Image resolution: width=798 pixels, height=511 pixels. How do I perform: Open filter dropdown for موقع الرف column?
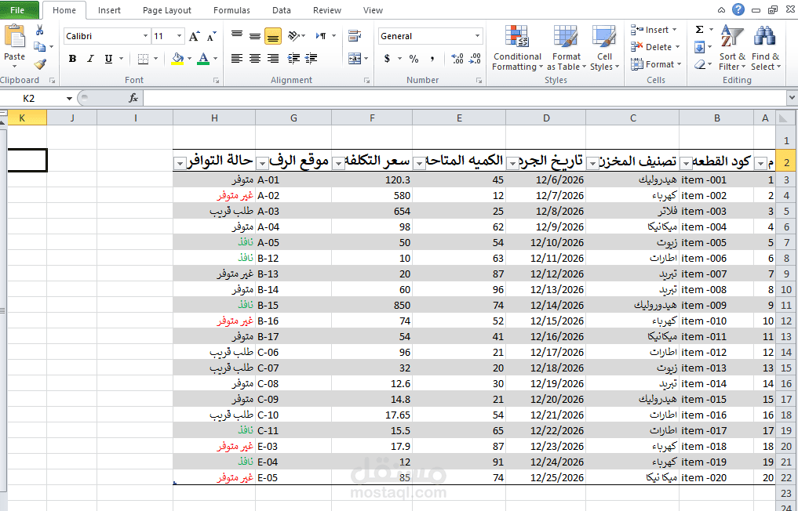click(x=262, y=163)
